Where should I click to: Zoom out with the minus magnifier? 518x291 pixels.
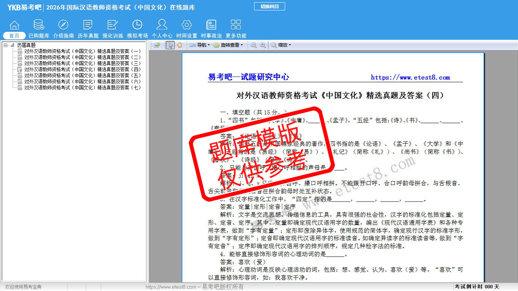[253, 45]
